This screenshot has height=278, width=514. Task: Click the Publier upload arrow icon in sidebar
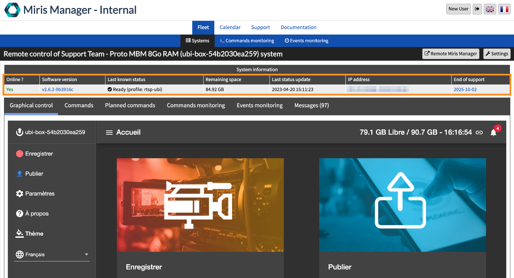tap(19, 174)
